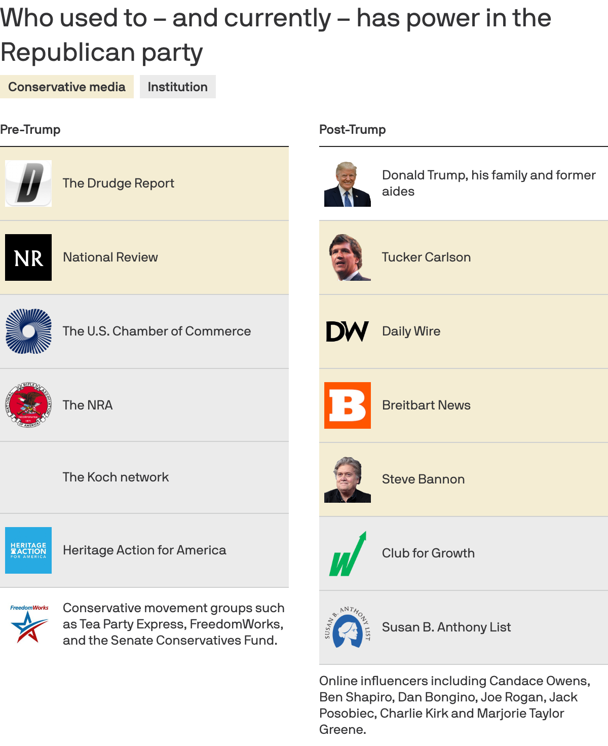Click 'Daily Wire' label
Viewport: 608px width, 746px height.
click(411, 331)
